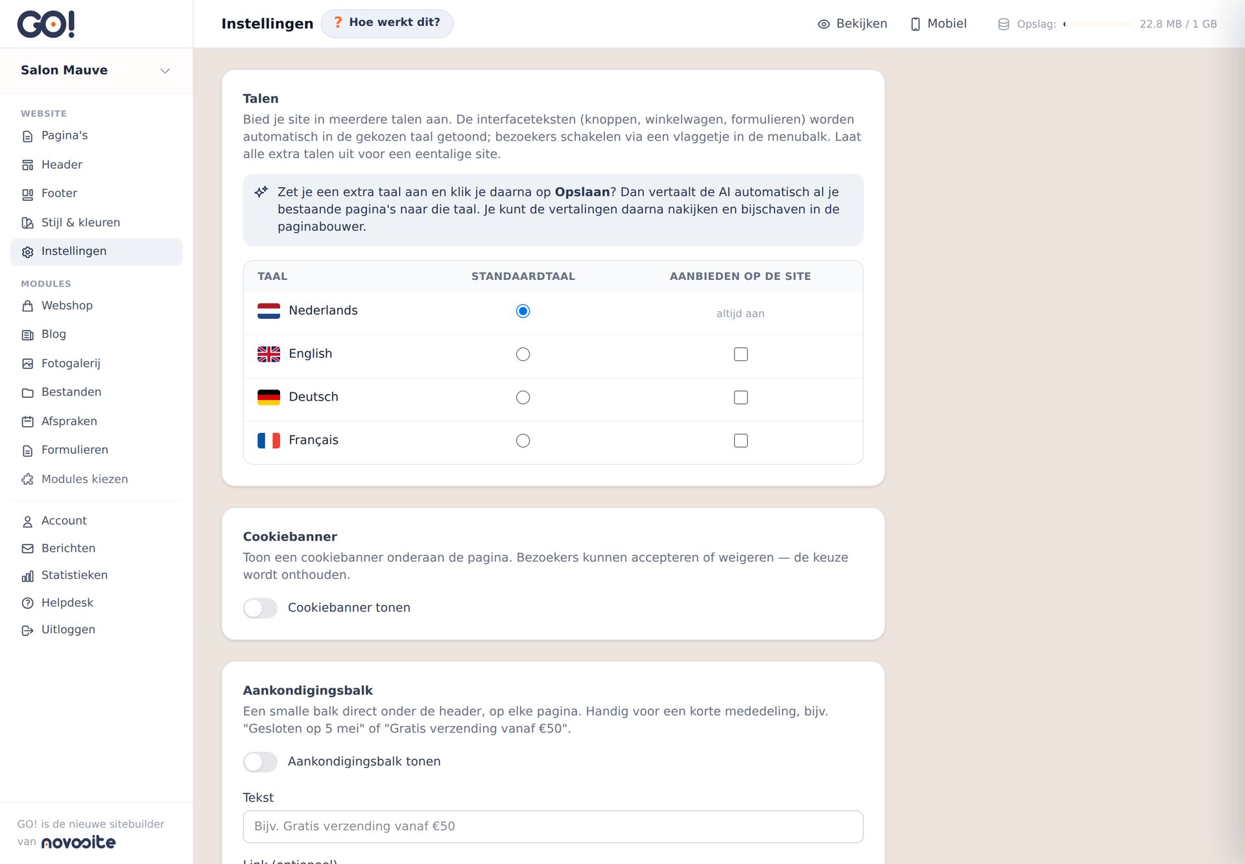Image resolution: width=1245 pixels, height=864 pixels.
Task: Click the Instellingen gear icon
Action: (27, 252)
